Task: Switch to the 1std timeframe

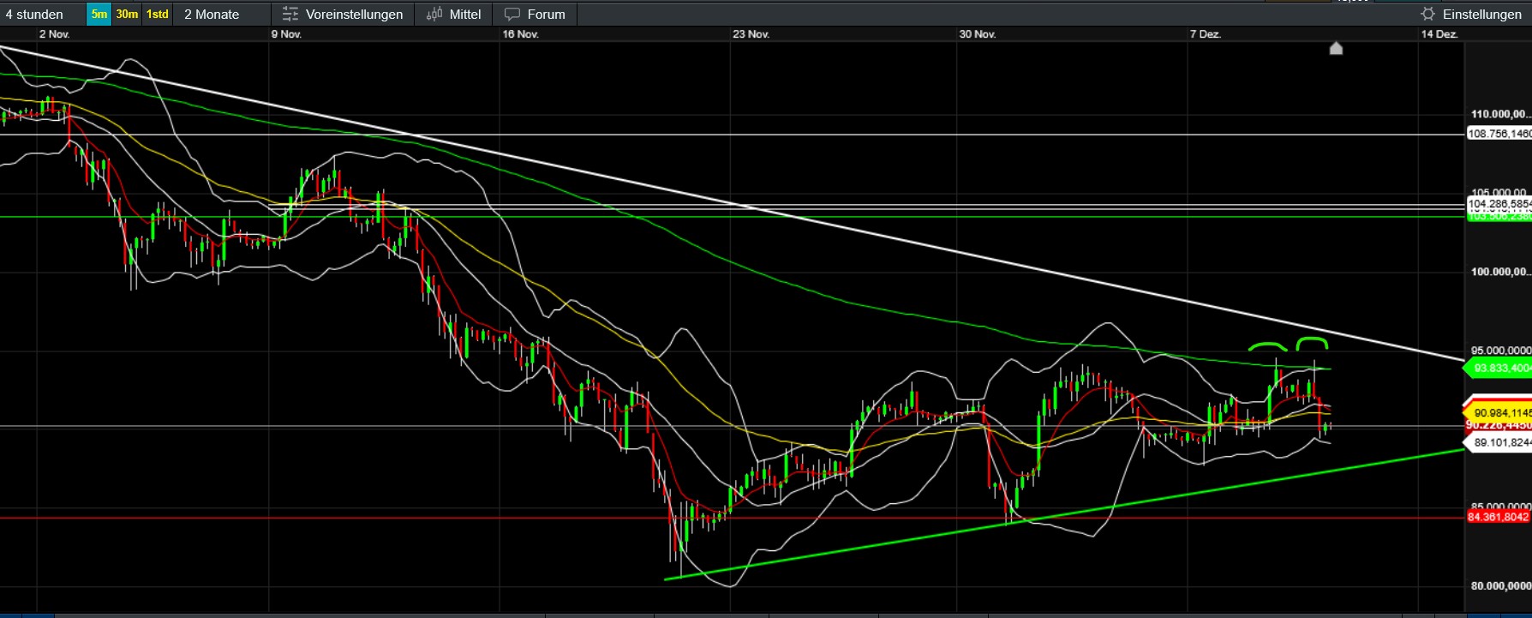Action: 158,15
